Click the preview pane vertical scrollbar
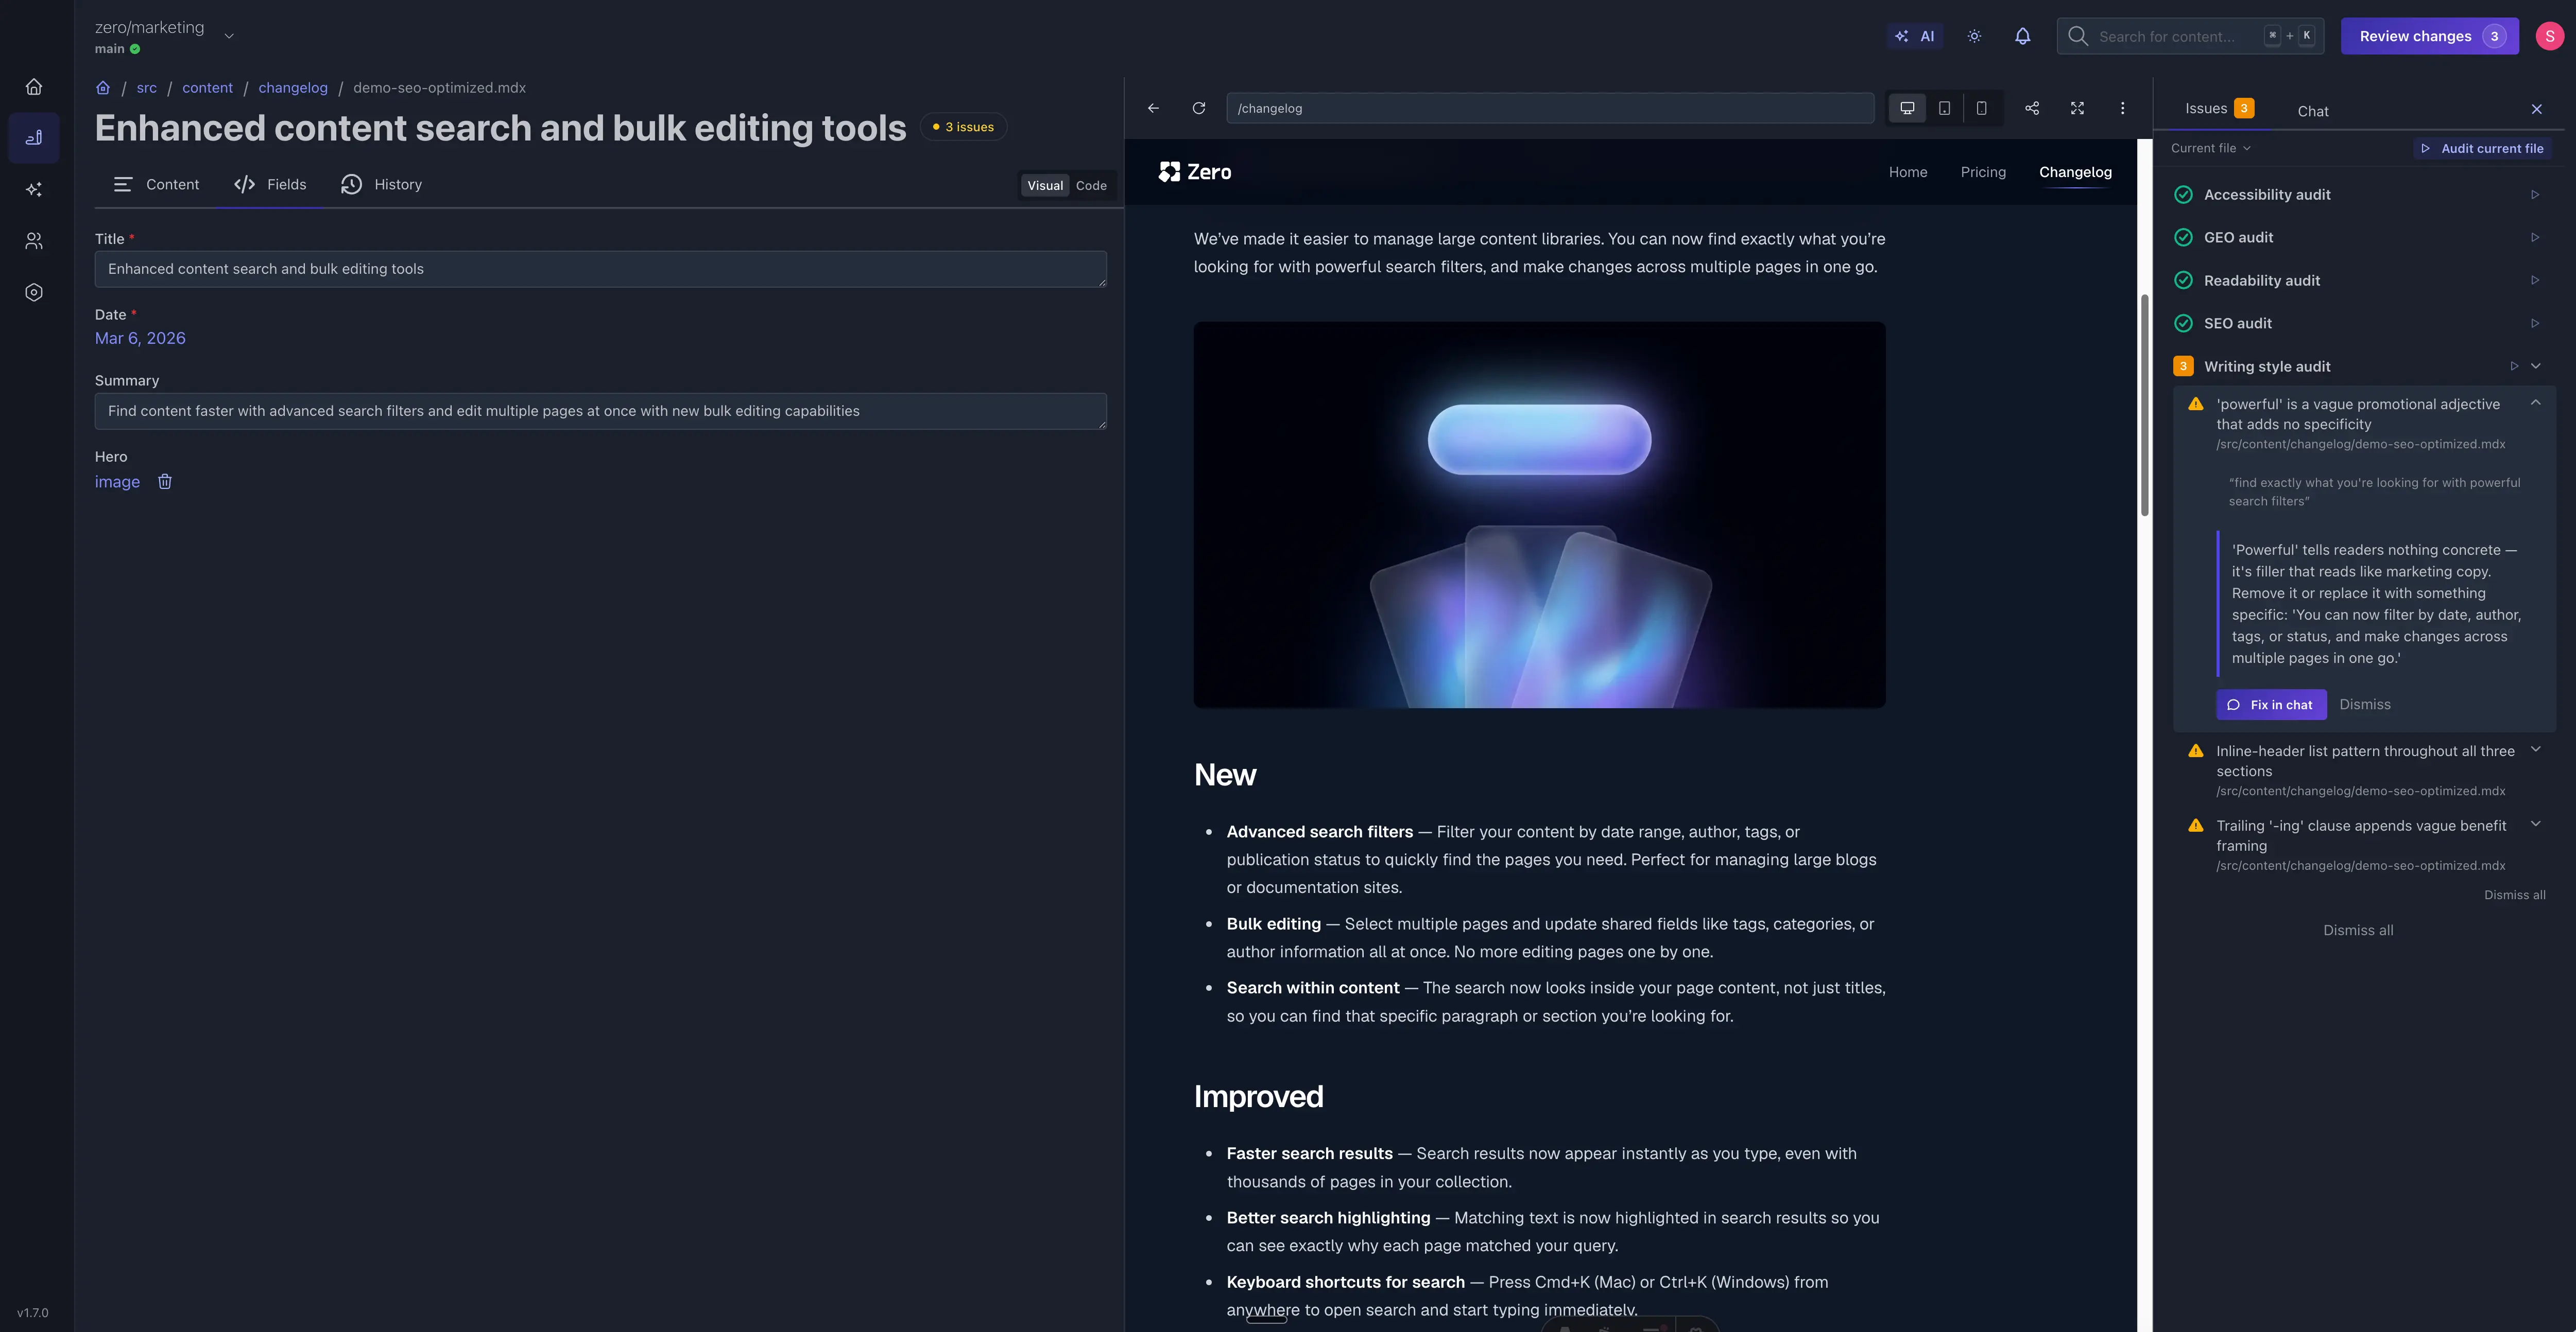2576x1332 pixels. click(x=2144, y=405)
